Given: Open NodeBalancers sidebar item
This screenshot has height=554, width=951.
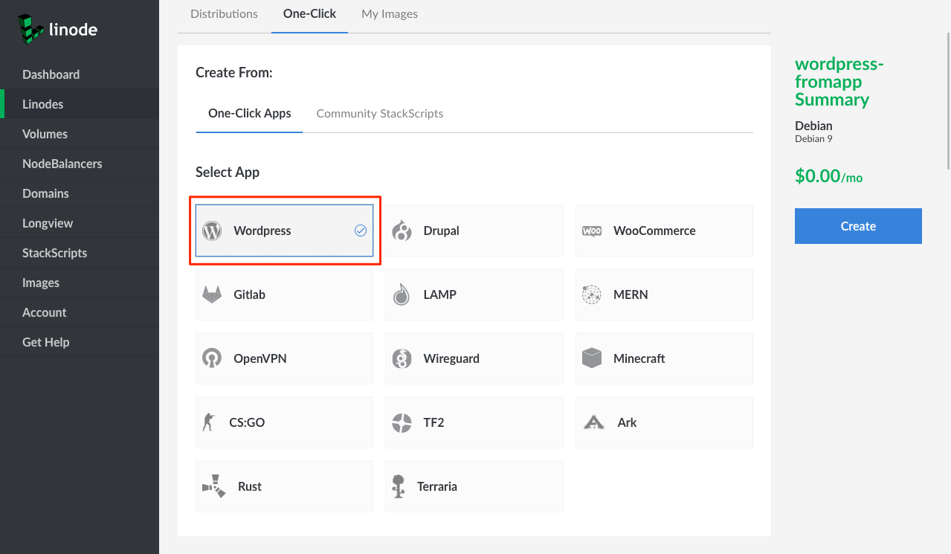Looking at the screenshot, I should (x=62, y=164).
